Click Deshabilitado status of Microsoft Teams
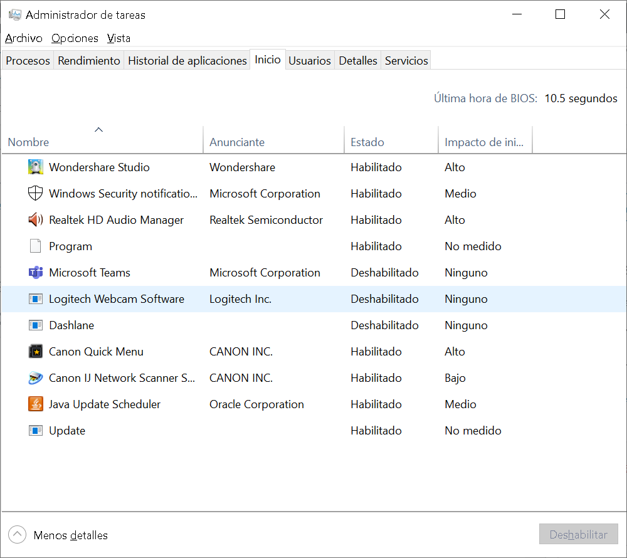Image resolution: width=627 pixels, height=558 pixels. point(385,273)
